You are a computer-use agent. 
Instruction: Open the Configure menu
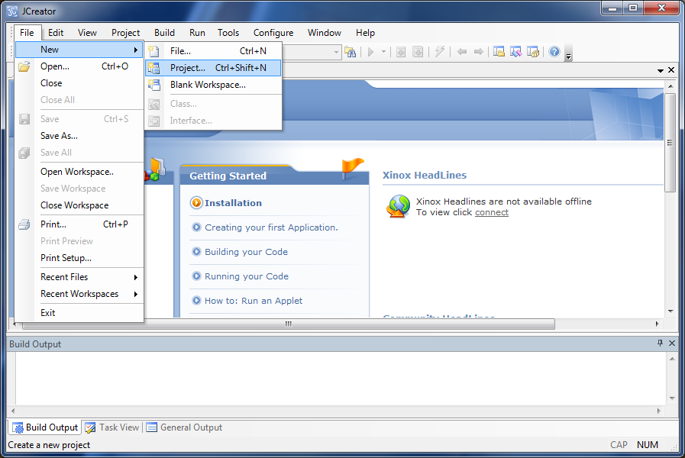click(273, 33)
